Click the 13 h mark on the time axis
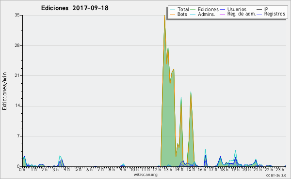This screenshot has width=291, height=179. click(168, 169)
